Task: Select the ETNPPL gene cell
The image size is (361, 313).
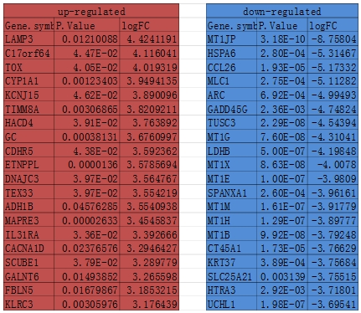Action: pos(28,165)
